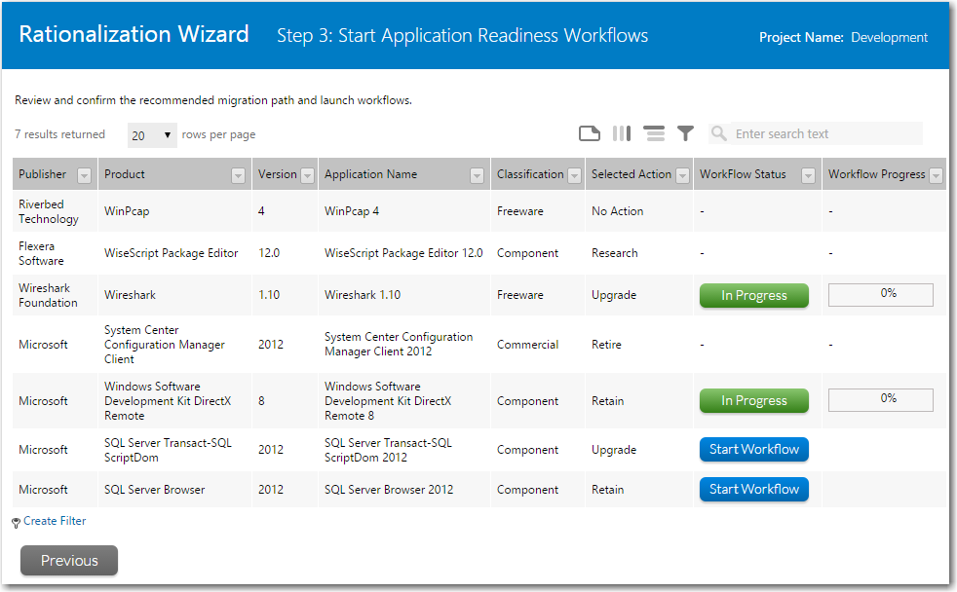This screenshot has width=957, height=592.
Task: Open the Classification column dropdown arrow
Action: [574, 175]
